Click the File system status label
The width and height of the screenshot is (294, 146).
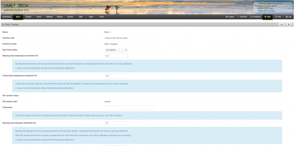click(11, 95)
